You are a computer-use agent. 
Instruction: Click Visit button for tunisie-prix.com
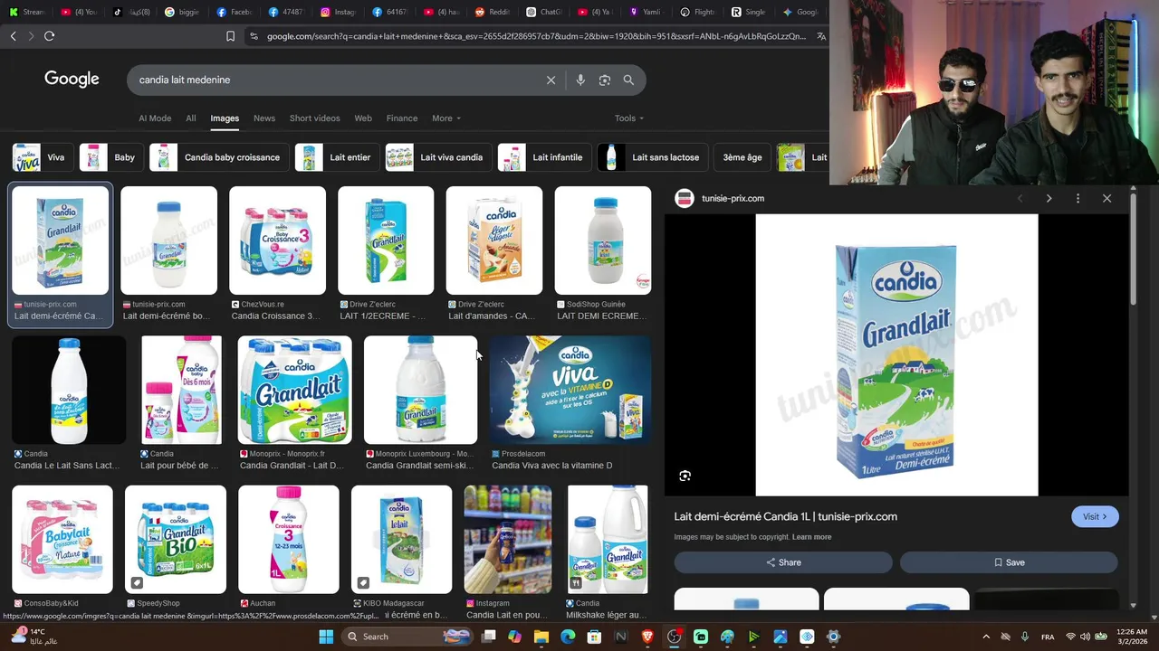[x=1095, y=516]
